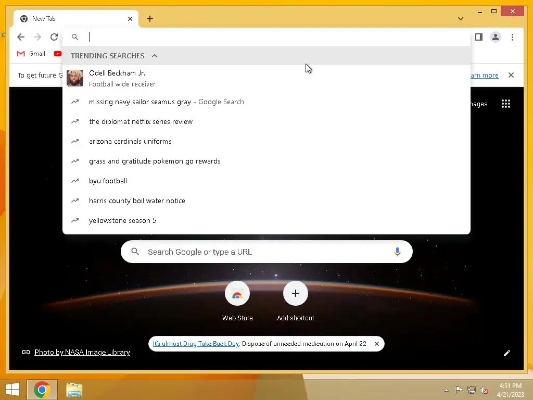Open Photo by NASA Image Library link

[x=82, y=352]
